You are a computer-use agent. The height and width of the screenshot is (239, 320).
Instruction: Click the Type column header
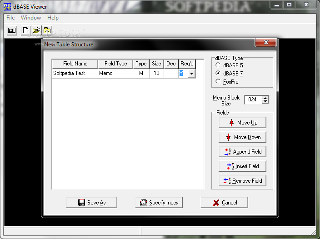point(141,64)
